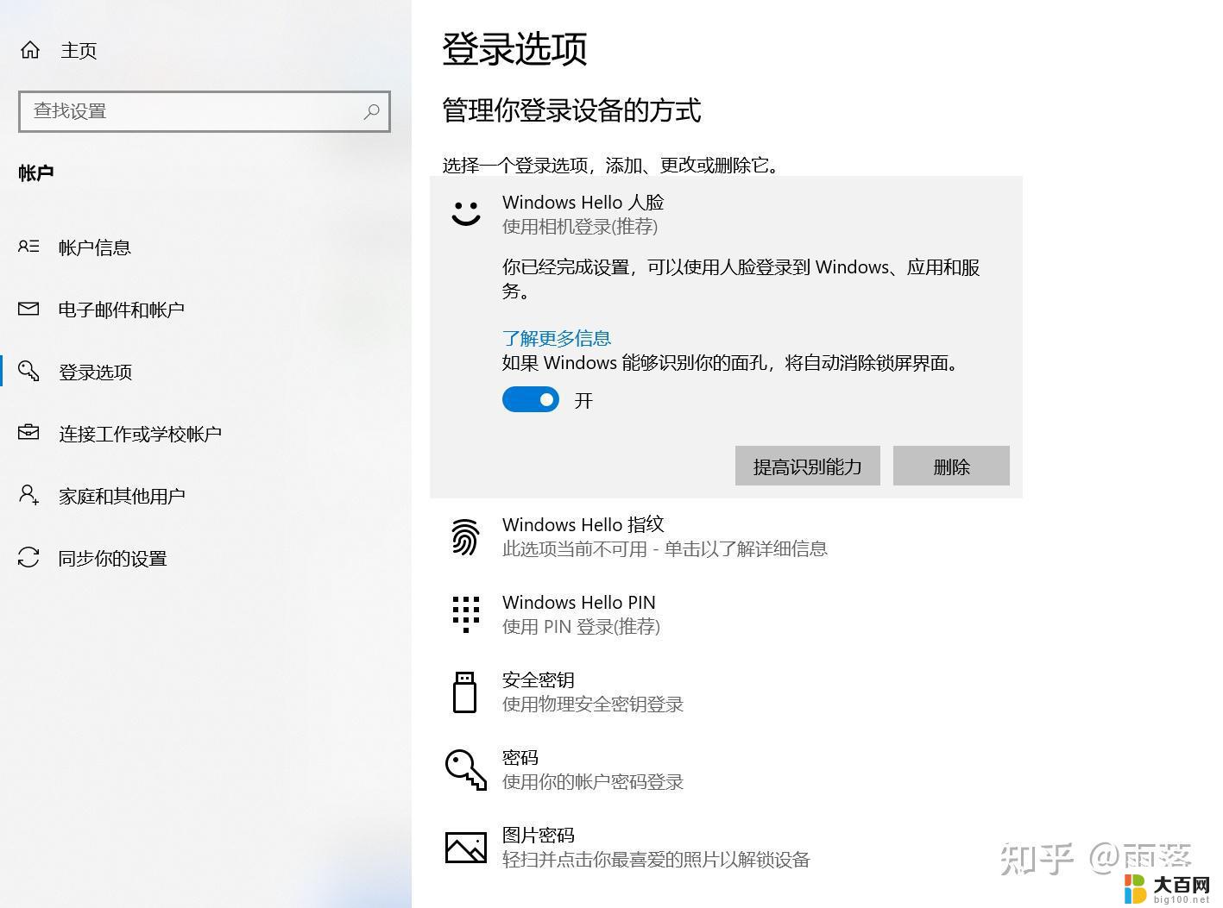This screenshot has width=1223, height=908.
Task: Click the 提高识别能力 button
Action: [x=808, y=466]
